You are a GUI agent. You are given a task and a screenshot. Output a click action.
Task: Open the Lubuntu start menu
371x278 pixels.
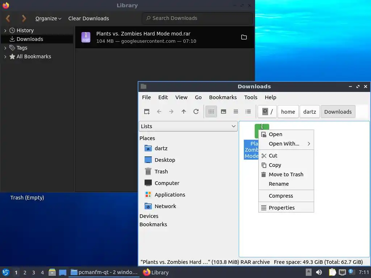tap(6, 272)
